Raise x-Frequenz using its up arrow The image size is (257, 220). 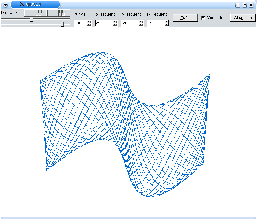pos(115,22)
